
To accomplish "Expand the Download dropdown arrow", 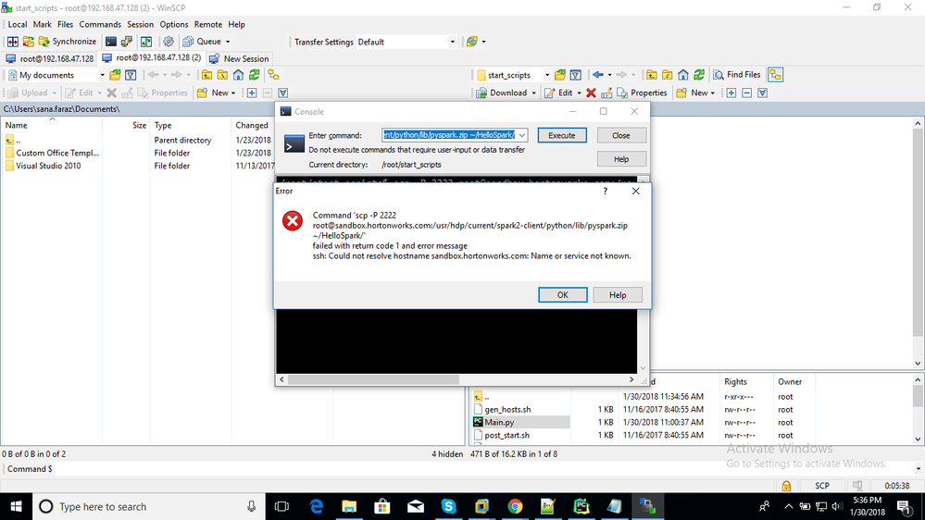I will pyautogui.click(x=533, y=93).
